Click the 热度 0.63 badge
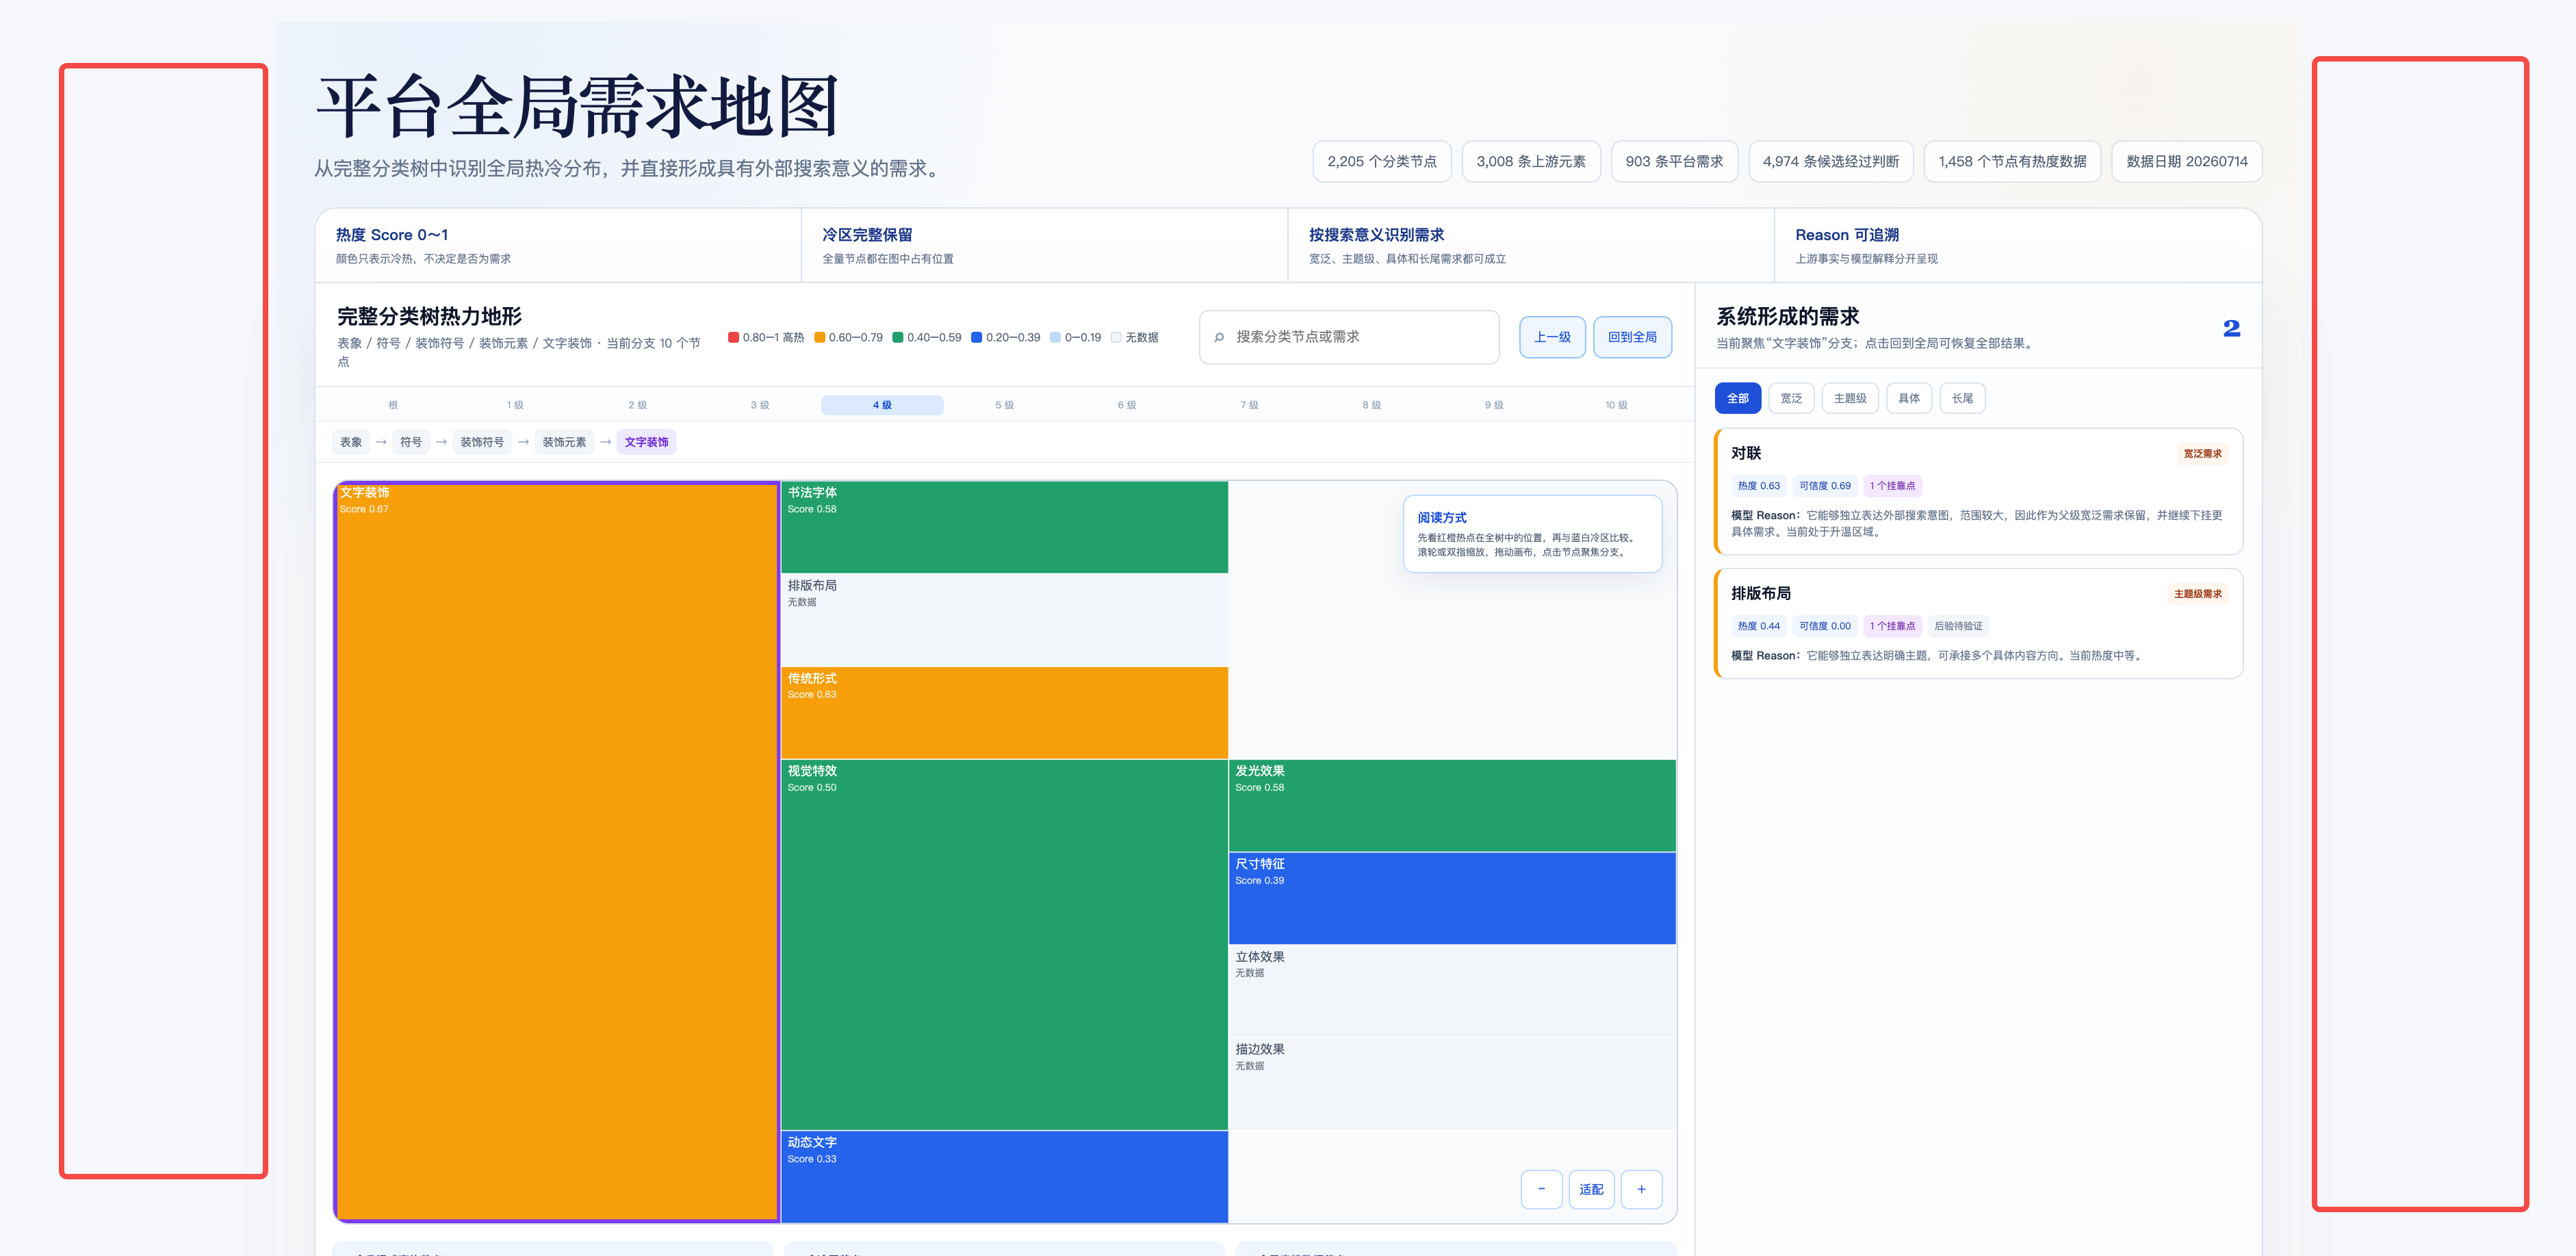The height and width of the screenshot is (1256, 2576). pyautogui.click(x=1758, y=486)
